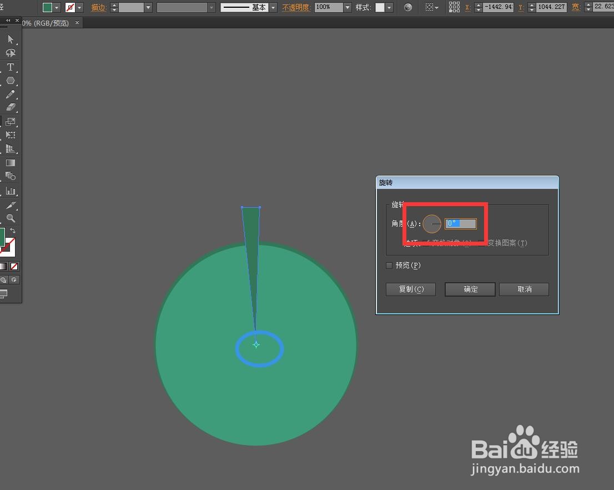Image resolution: width=614 pixels, height=490 pixels.
Task: Click the rotation center point on canvas
Action: [x=256, y=345]
